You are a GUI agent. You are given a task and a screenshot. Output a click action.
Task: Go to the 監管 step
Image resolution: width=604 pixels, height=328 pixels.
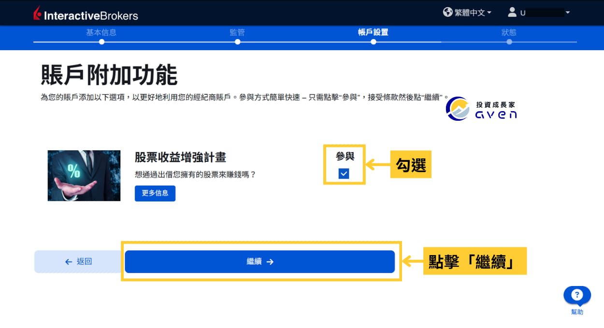pyautogui.click(x=237, y=32)
